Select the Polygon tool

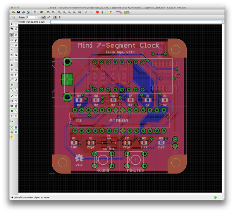click(16, 106)
